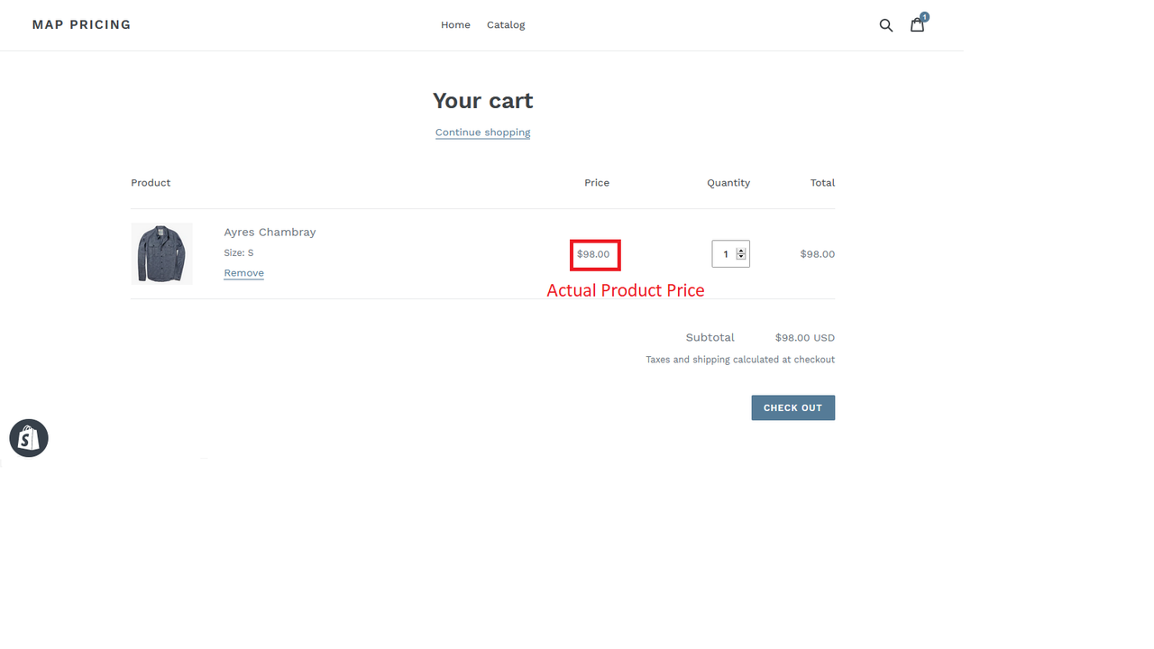Increase quantity using the up stepper arrow
The image size is (1154, 649).
click(741, 250)
